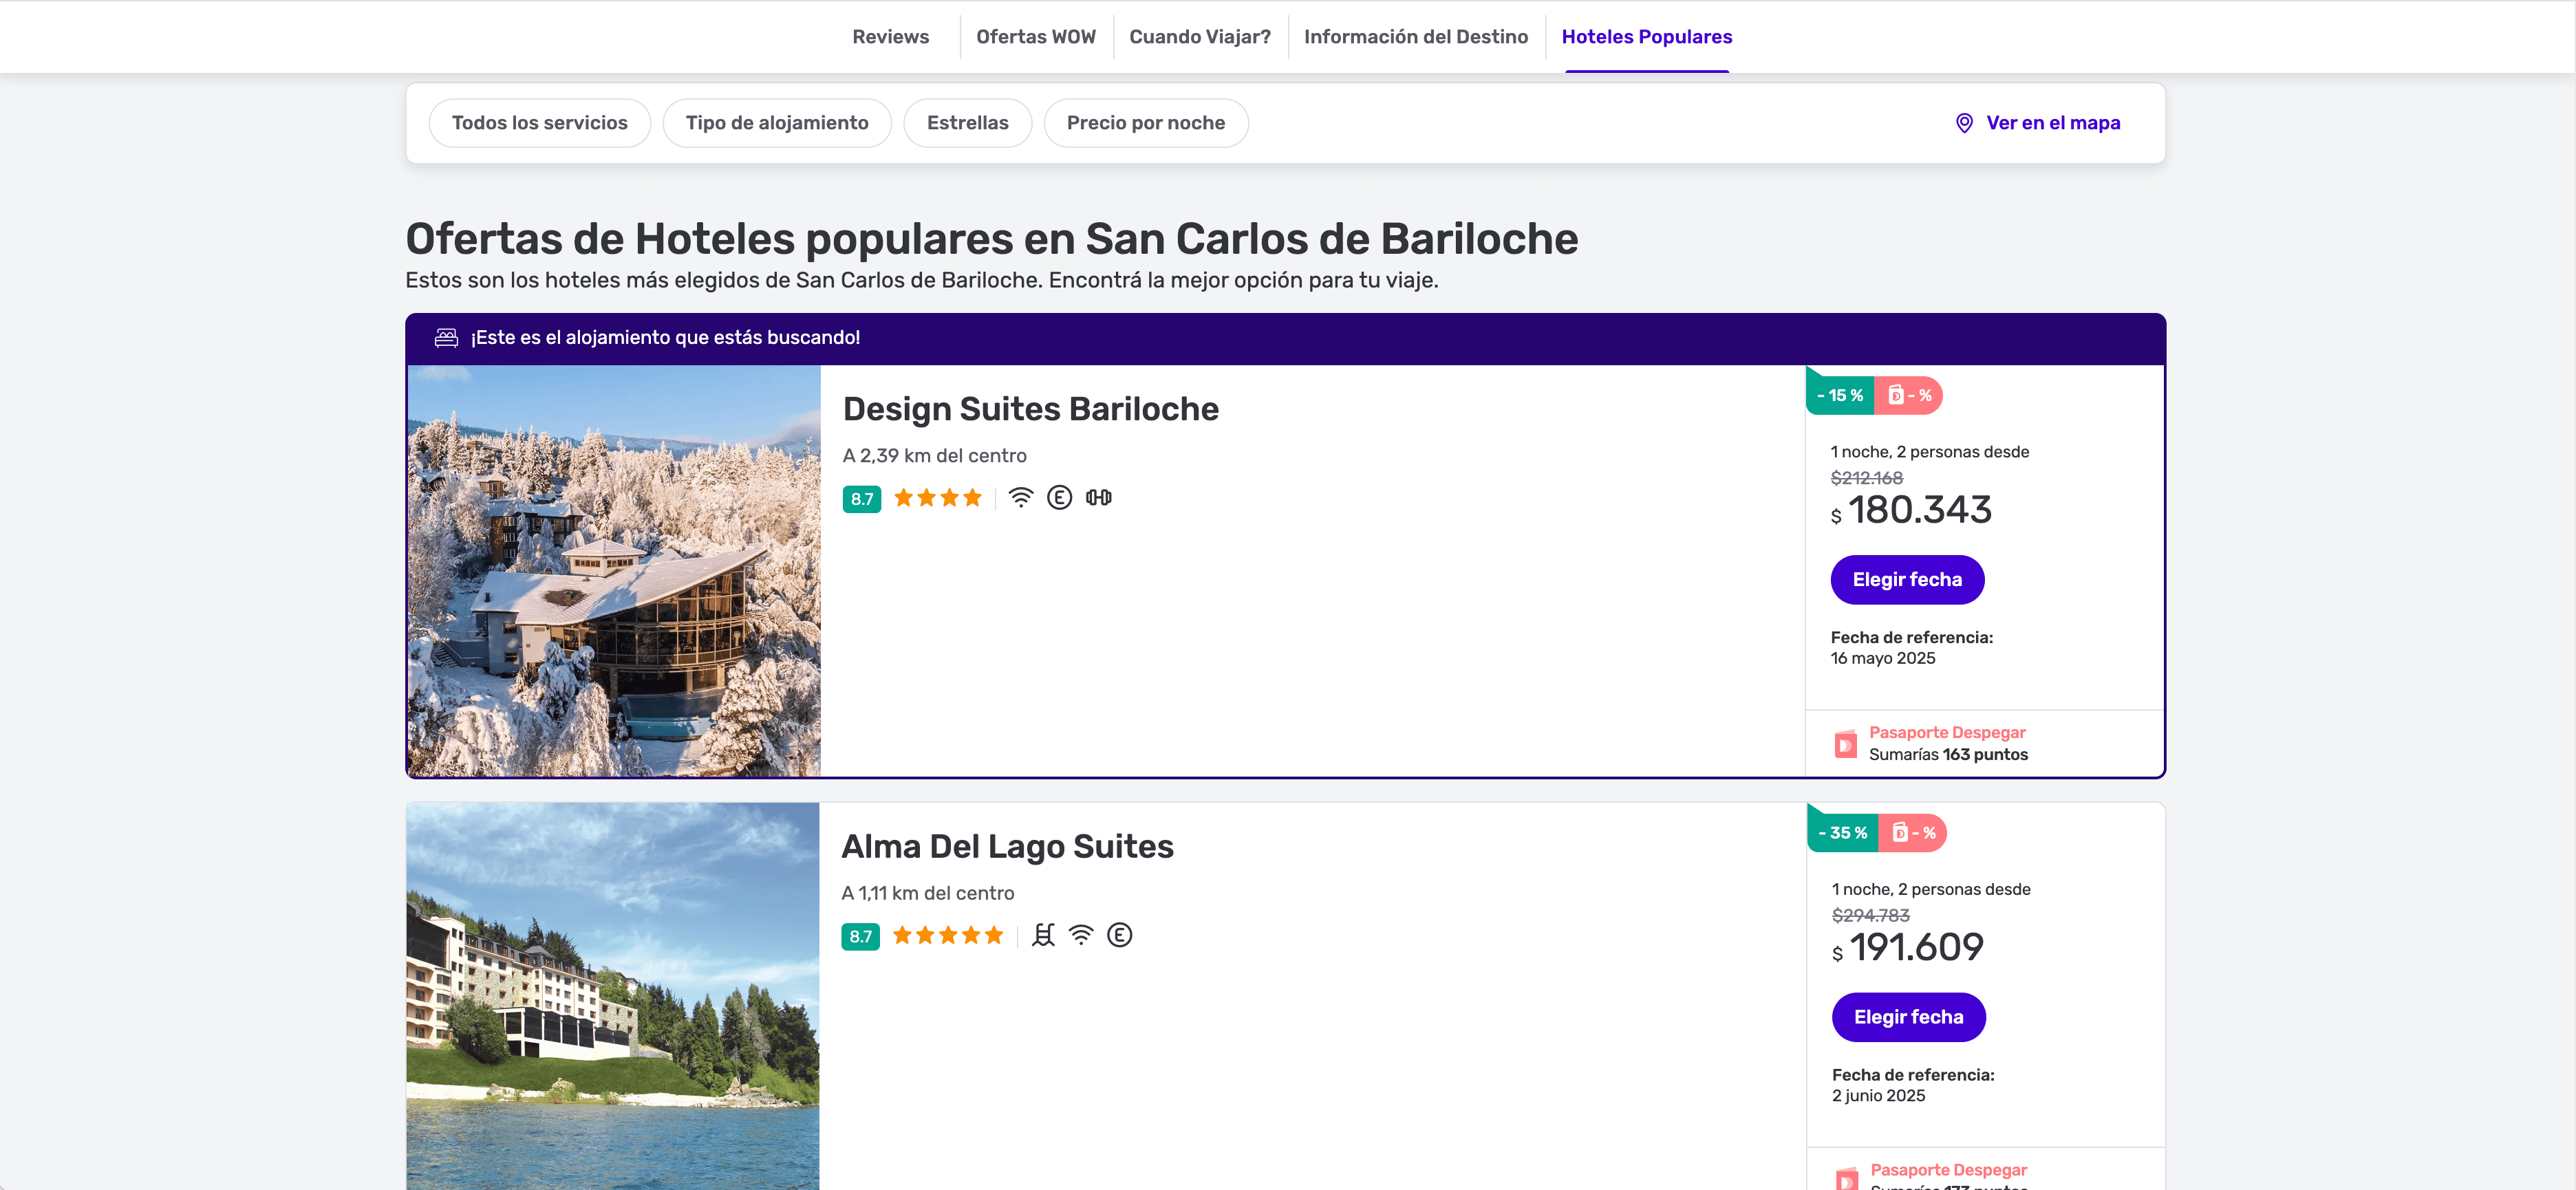Click Alma Del Lago pool icon
Image resolution: width=2576 pixels, height=1190 pixels.
click(x=1043, y=935)
